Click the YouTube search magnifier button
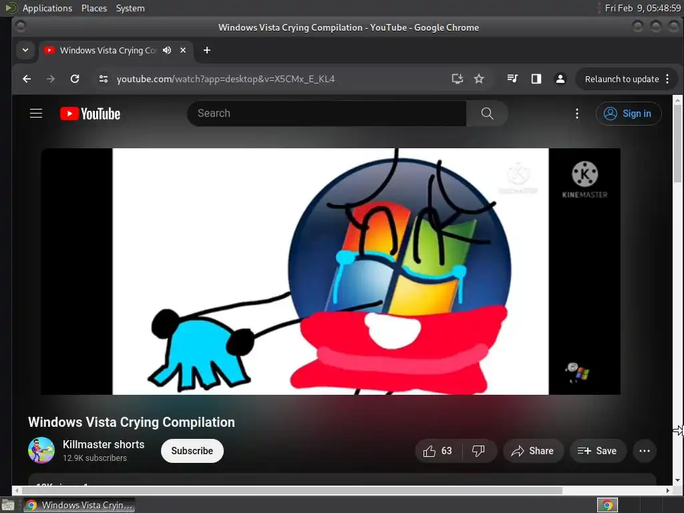 [x=487, y=114]
